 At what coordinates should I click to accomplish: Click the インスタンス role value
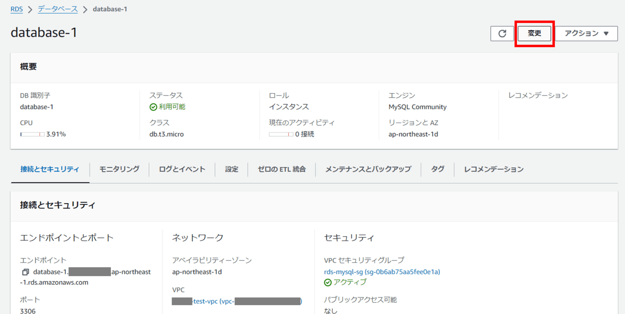click(289, 107)
